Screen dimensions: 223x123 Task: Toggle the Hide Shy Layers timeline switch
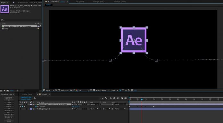point(111,98)
